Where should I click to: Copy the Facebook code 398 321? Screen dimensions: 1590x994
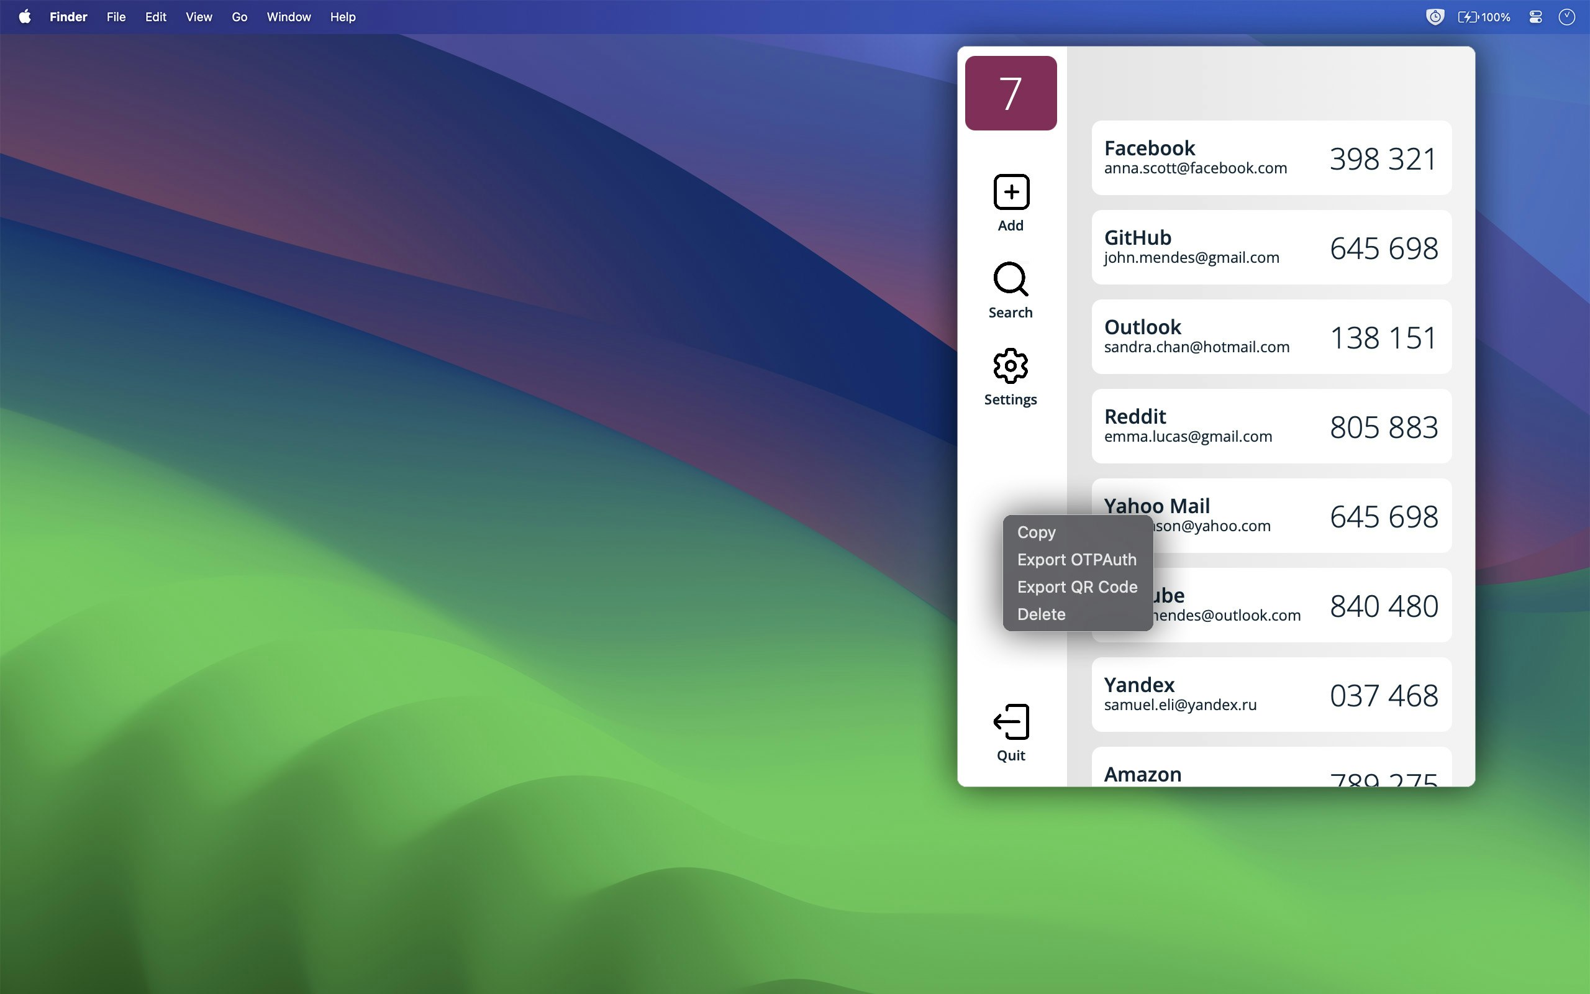[x=1383, y=158]
